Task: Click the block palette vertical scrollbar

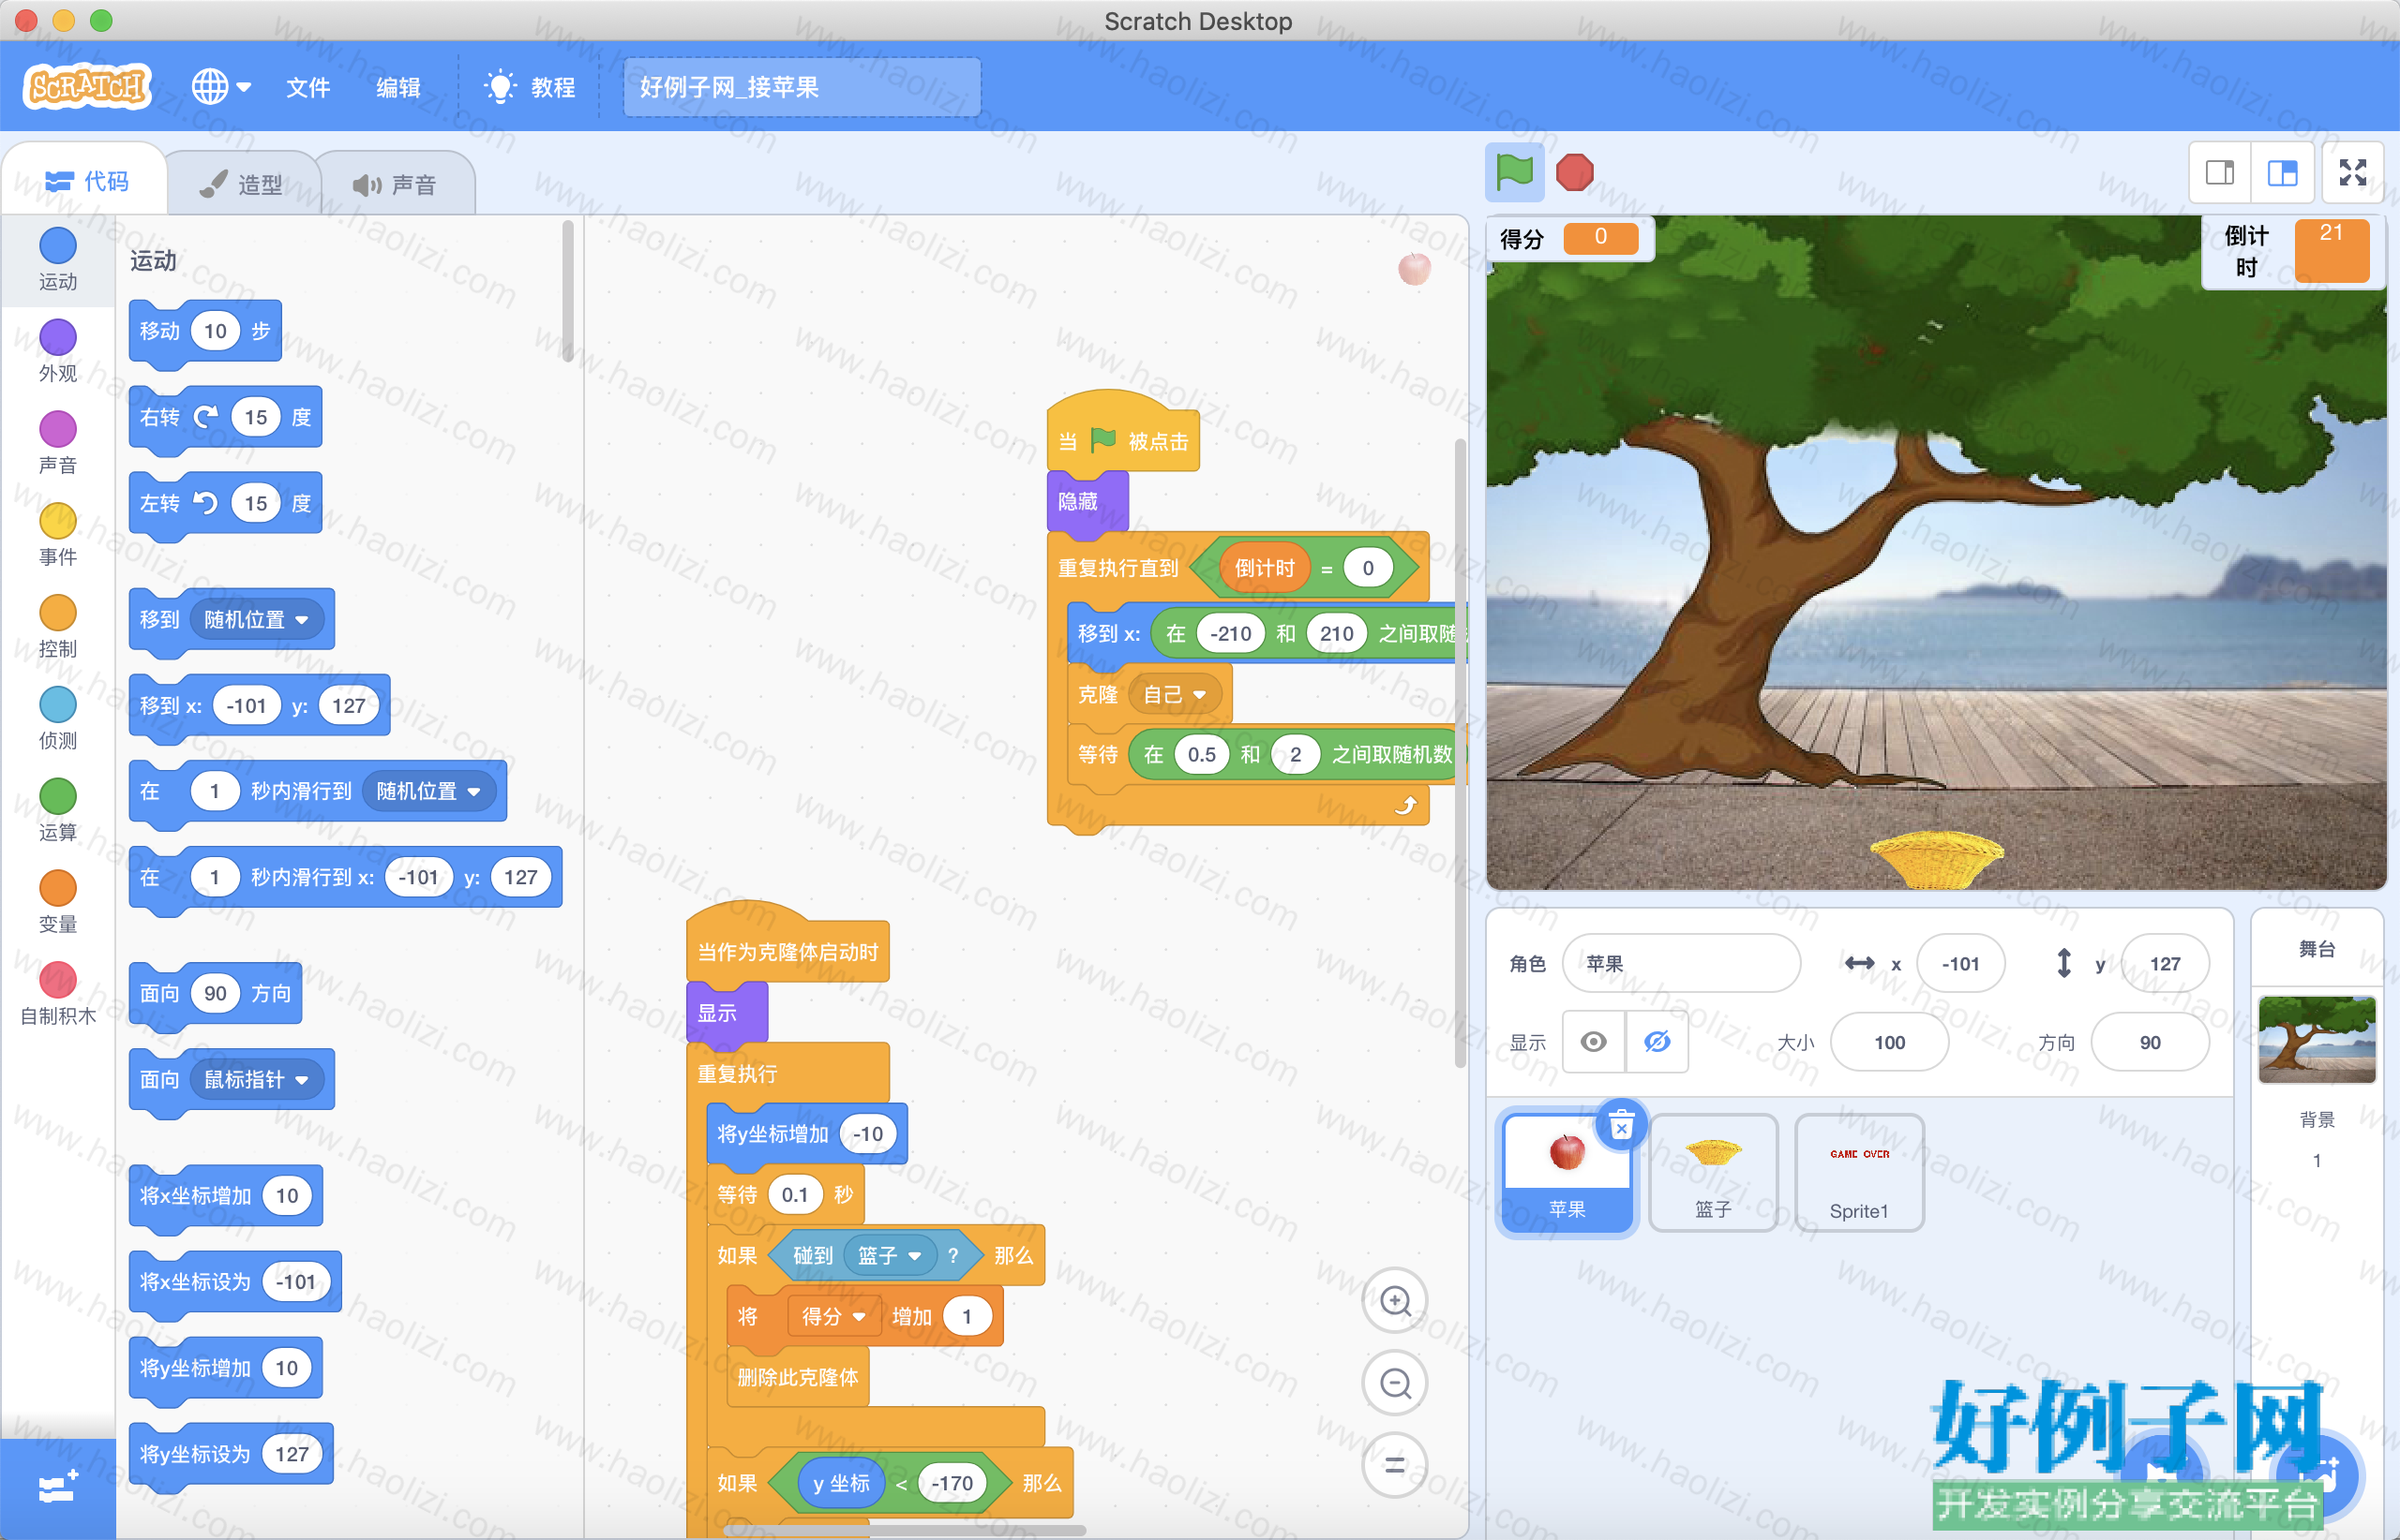Action: coord(567,292)
